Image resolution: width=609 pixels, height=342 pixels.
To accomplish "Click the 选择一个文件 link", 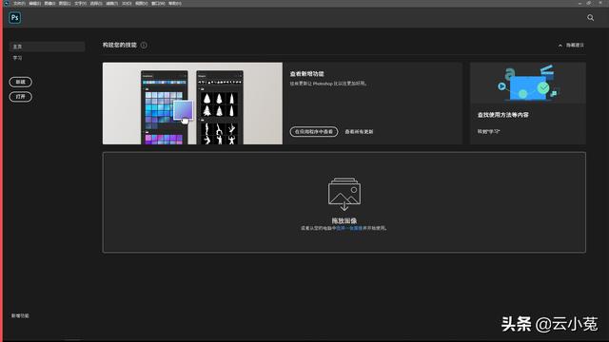I will 349,228.
